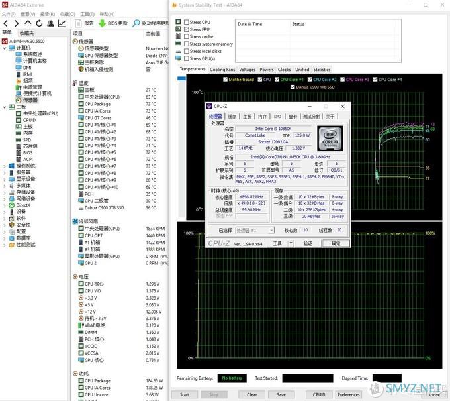
Task: Click the graph icon in AIDA64 toolbar
Action: tap(62, 23)
